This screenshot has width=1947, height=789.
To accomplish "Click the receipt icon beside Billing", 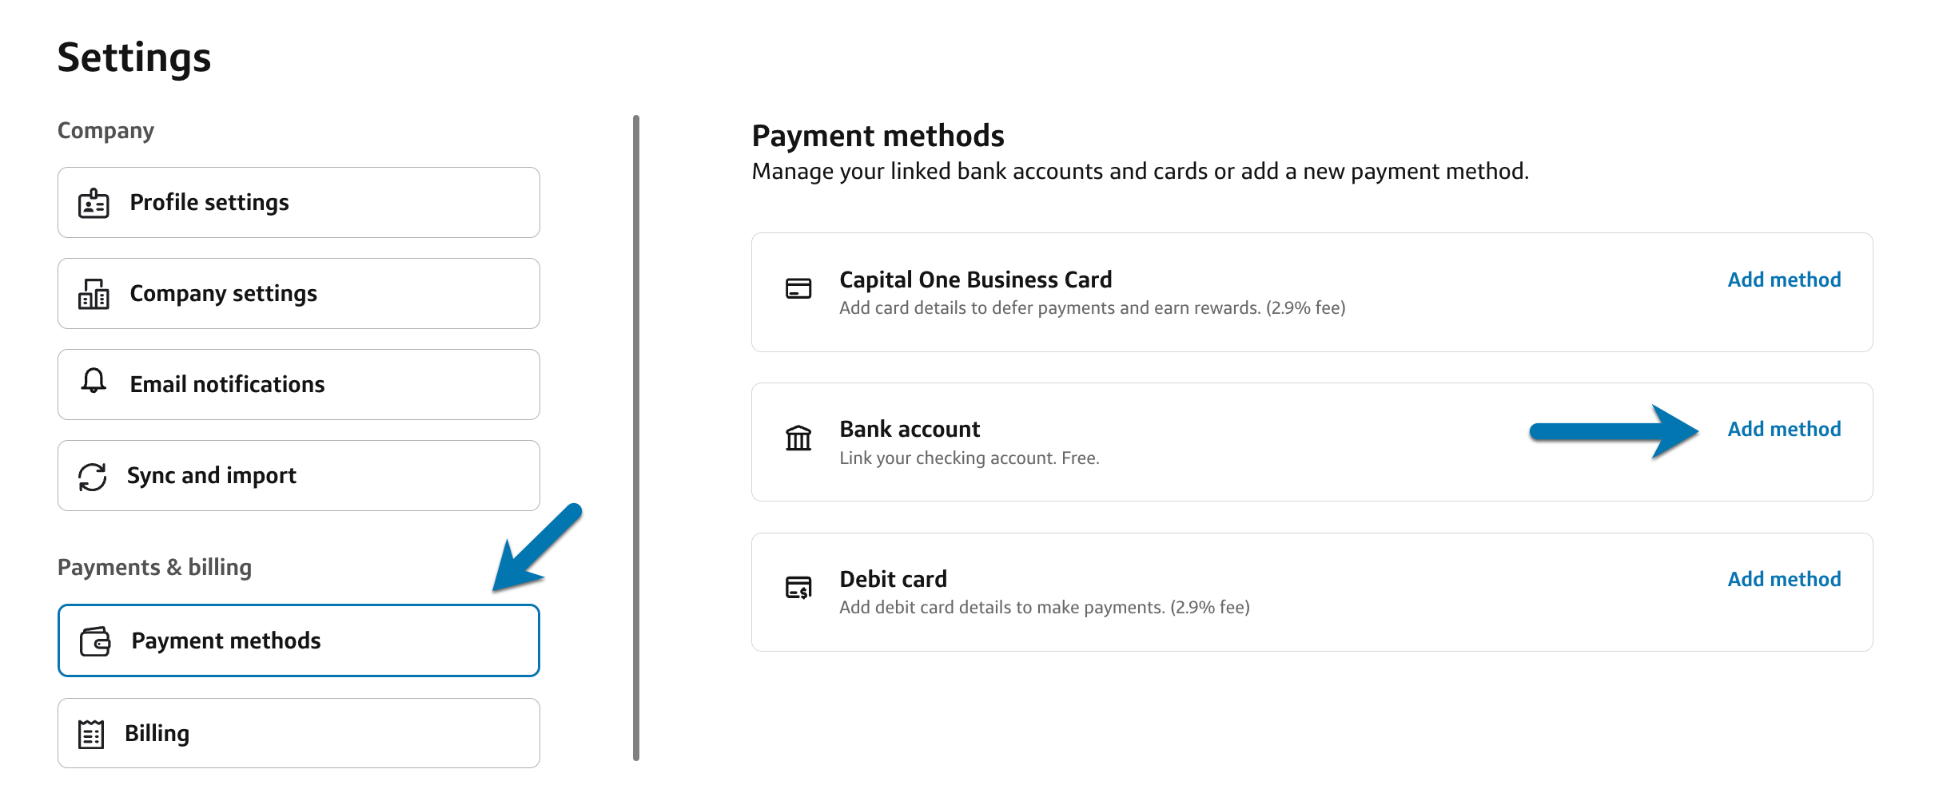I will pyautogui.click(x=91, y=734).
